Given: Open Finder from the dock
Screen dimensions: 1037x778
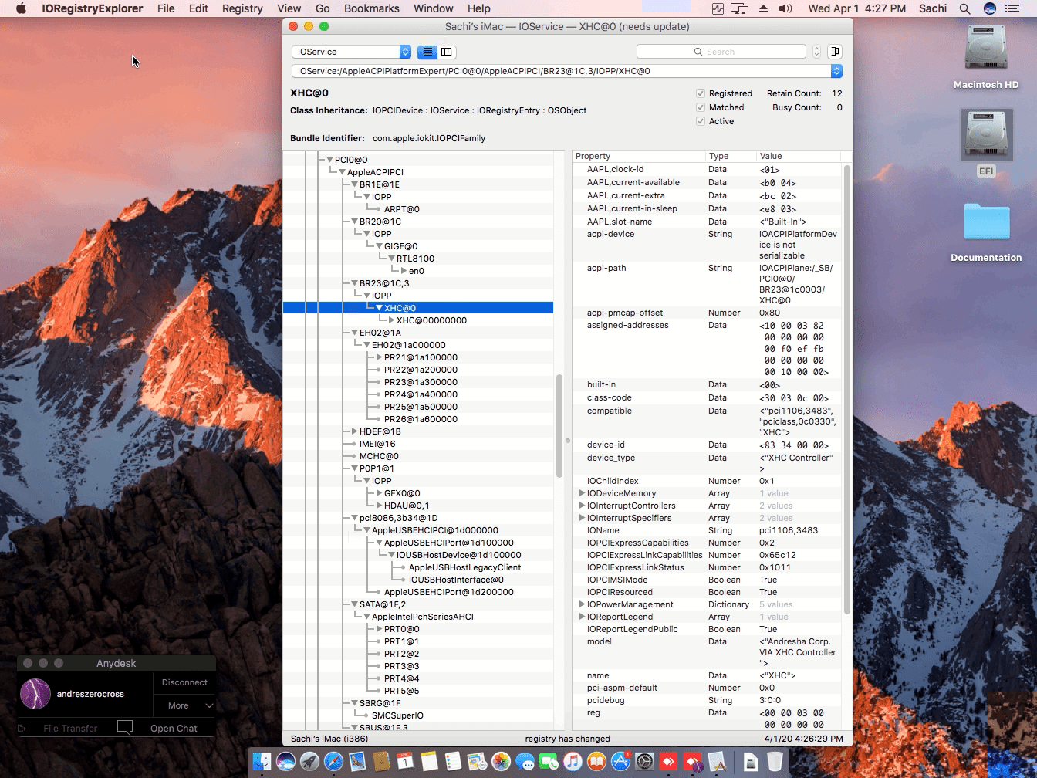Looking at the screenshot, I should click(262, 763).
